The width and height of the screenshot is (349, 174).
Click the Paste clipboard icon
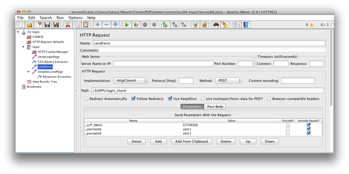86,25
